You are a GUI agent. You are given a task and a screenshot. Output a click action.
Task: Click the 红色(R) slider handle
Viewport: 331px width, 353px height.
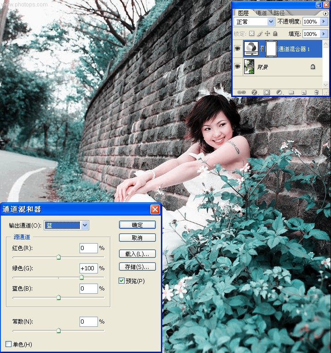[58, 257]
